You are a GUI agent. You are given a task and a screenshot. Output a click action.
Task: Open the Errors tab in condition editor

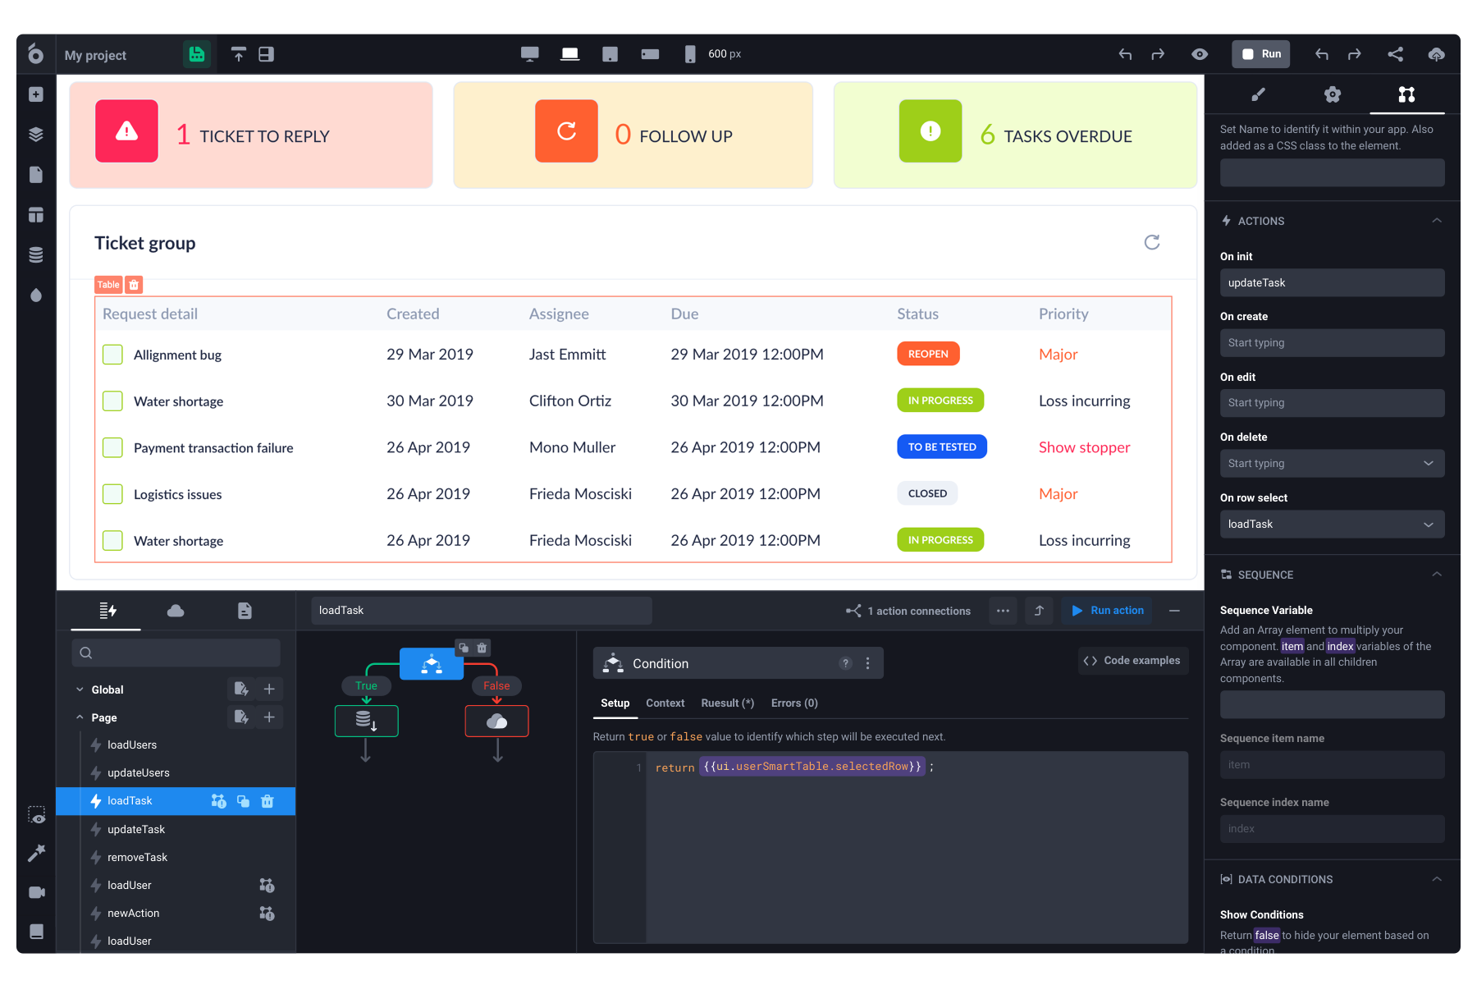pos(793,703)
